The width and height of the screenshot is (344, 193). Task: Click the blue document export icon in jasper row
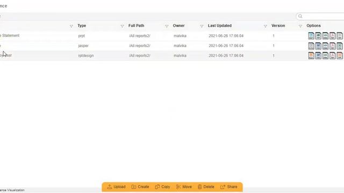tap(318, 46)
